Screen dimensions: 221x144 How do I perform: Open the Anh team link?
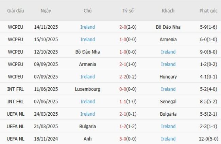click(88, 139)
